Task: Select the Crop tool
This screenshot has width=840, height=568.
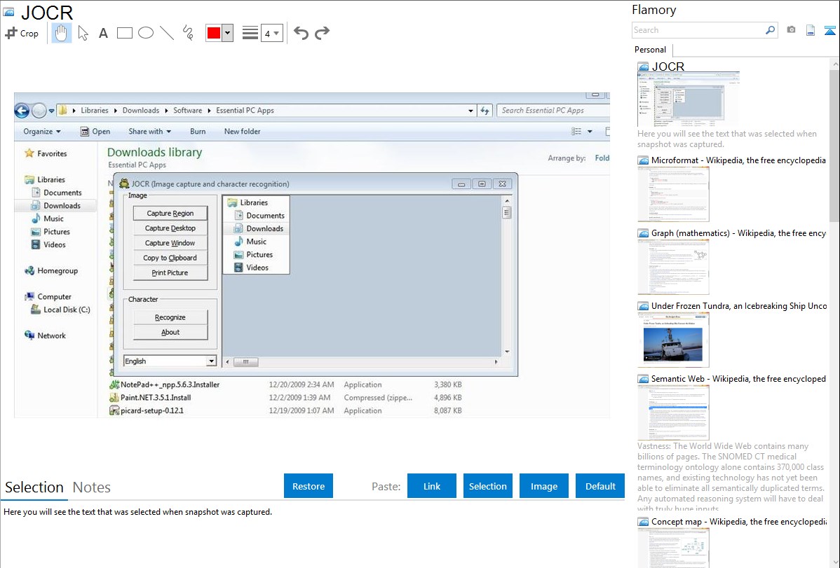Action: click(x=22, y=33)
